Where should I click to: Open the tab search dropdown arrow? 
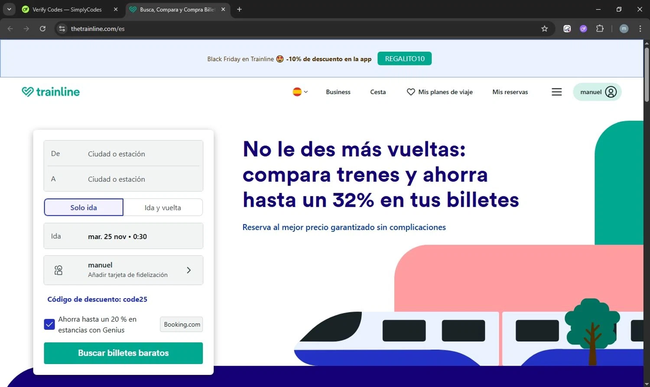tap(9, 9)
